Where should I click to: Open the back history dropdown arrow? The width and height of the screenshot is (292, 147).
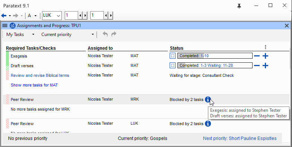coord(10,16)
